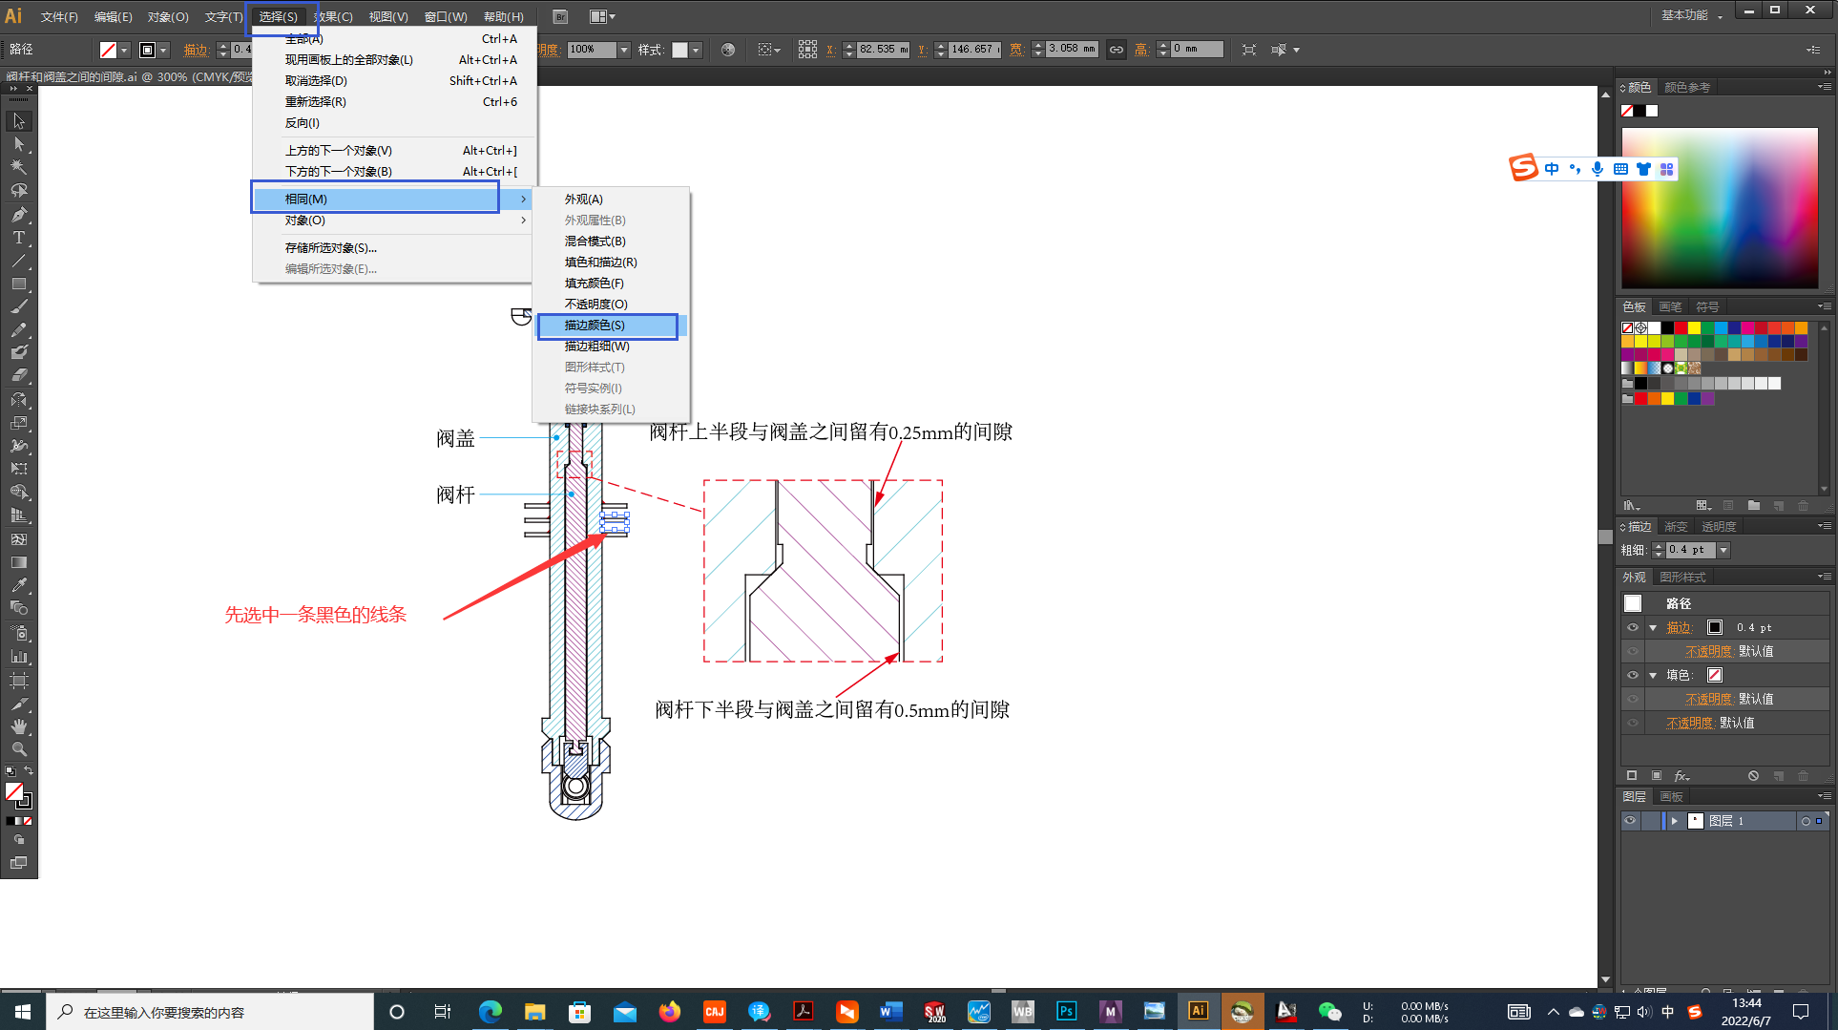Select the Eyedropper tool
This screenshot has width=1838, height=1030.
18,585
